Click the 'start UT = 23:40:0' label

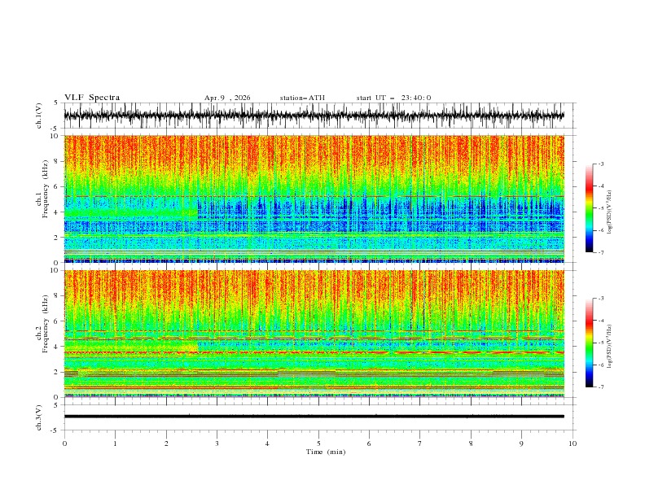tap(393, 98)
